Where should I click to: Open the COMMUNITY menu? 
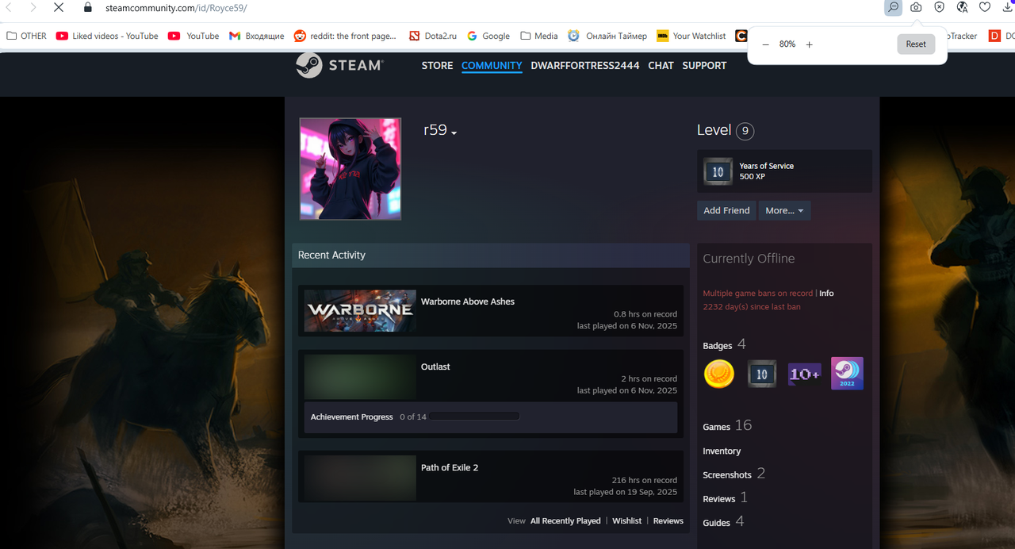click(x=492, y=66)
